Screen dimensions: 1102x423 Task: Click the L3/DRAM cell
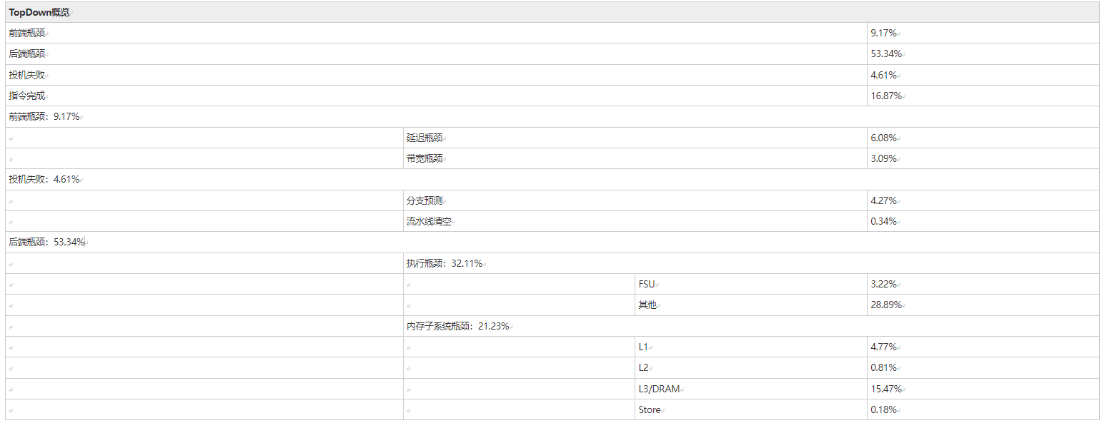pyautogui.click(x=659, y=389)
